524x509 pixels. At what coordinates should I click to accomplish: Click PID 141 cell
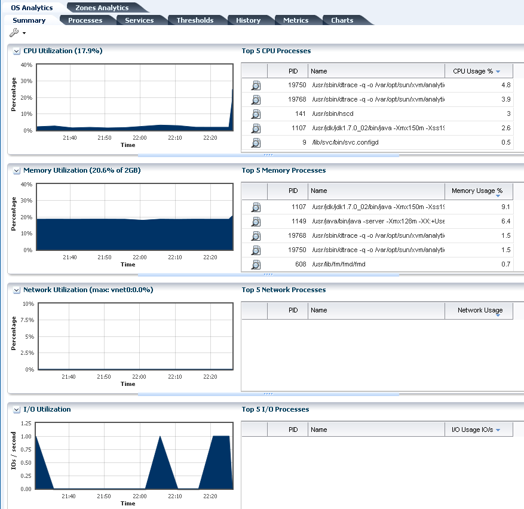click(x=301, y=114)
